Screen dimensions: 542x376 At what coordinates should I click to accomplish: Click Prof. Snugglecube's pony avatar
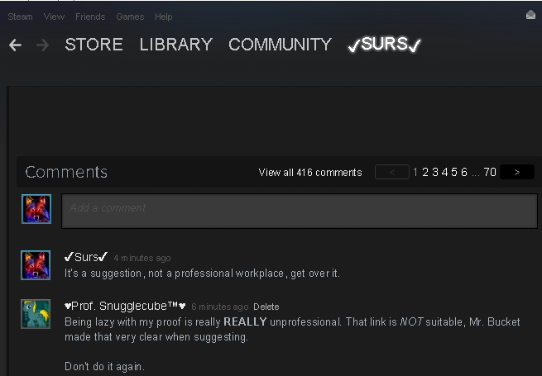(x=36, y=314)
